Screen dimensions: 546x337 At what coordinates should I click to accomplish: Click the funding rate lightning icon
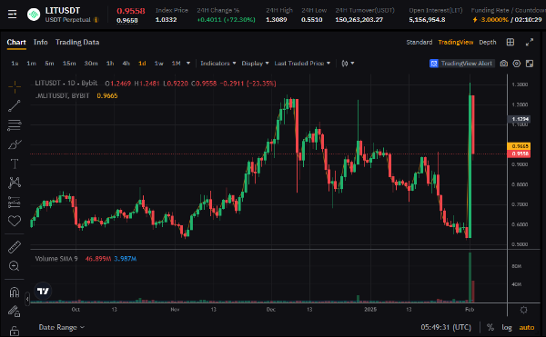[x=475, y=20]
